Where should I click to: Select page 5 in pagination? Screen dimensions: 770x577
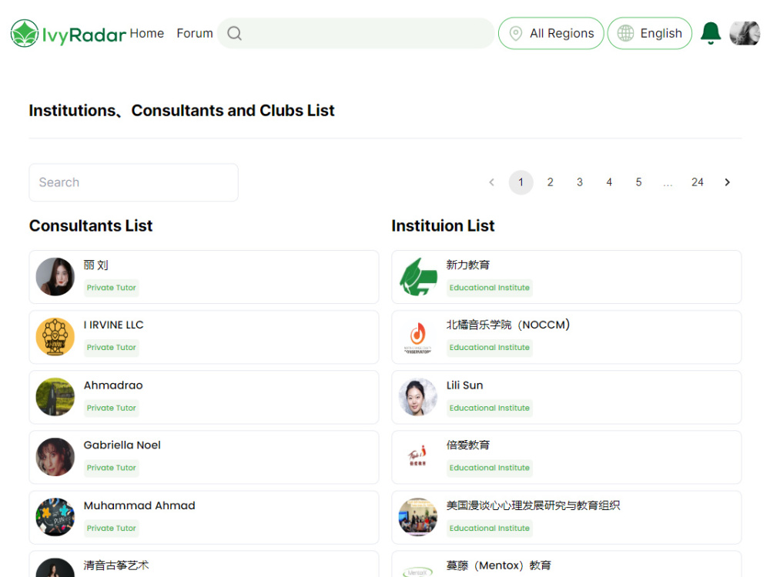pyautogui.click(x=639, y=182)
